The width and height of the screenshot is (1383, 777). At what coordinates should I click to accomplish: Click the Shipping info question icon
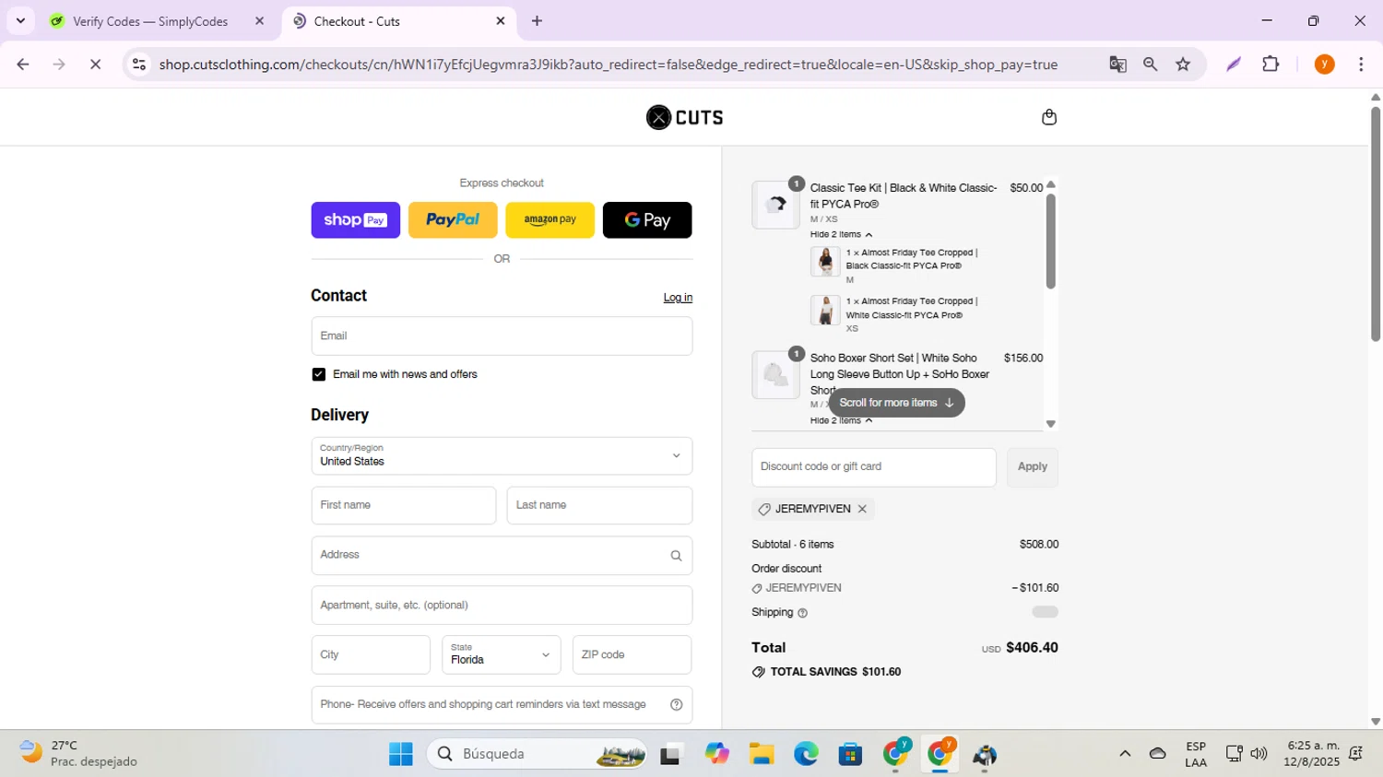[802, 614]
